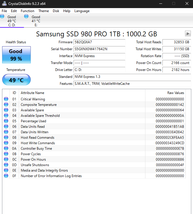Open the Function menu

27,11
